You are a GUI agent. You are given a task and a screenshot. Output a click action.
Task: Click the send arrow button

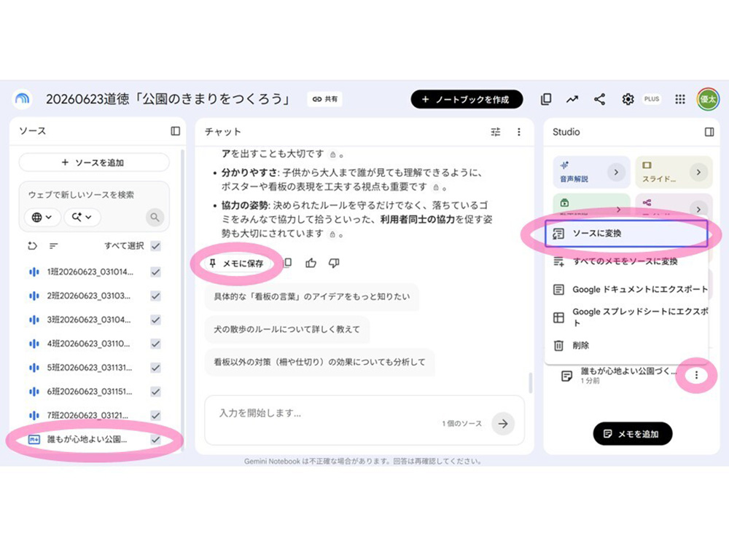(x=503, y=424)
